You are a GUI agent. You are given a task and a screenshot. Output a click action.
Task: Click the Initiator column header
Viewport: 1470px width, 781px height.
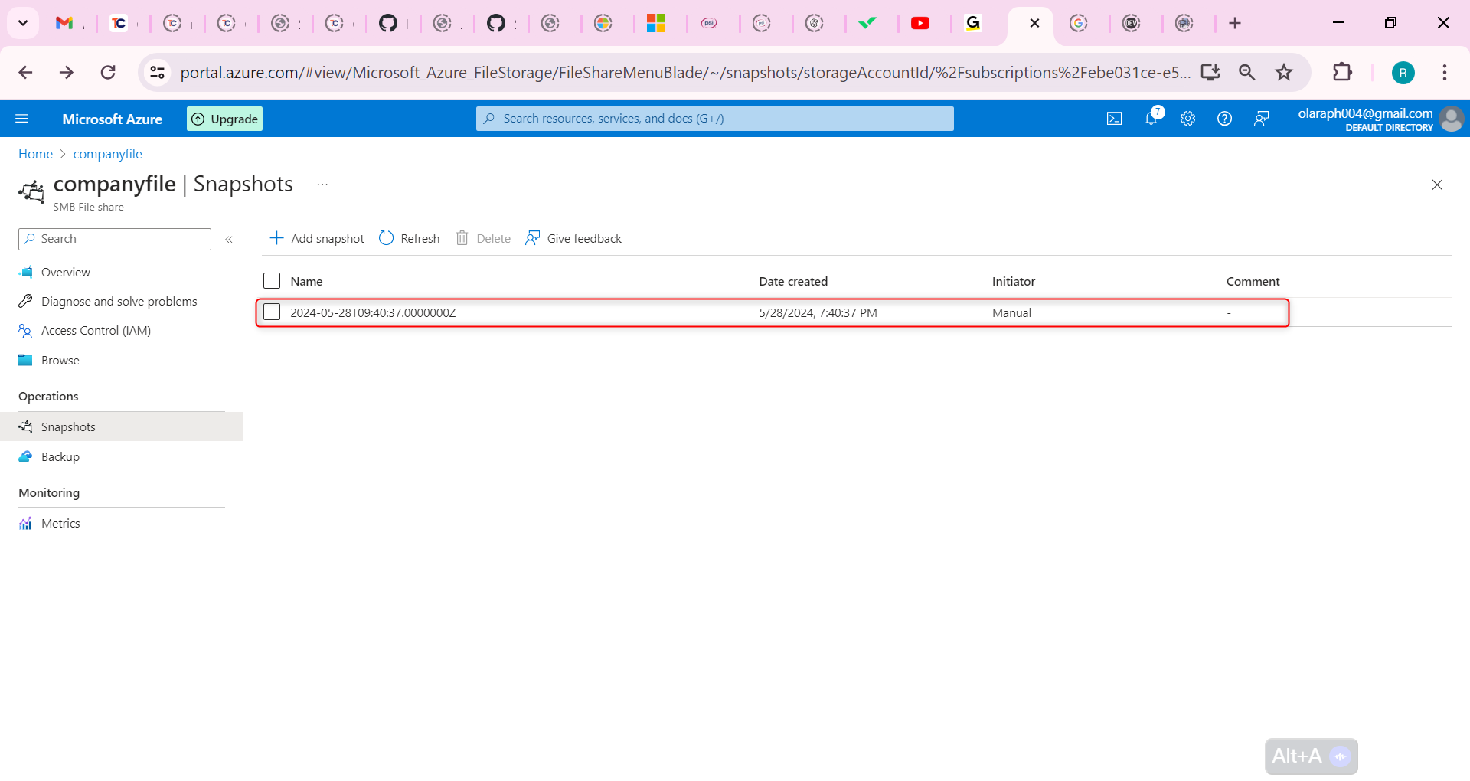click(1014, 281)
